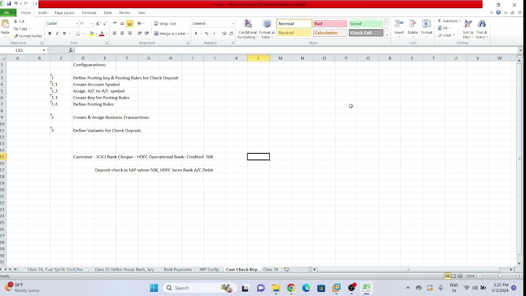Open the General number format dropdown
Screen dimensions: 526x296
[x=233, y=24]
